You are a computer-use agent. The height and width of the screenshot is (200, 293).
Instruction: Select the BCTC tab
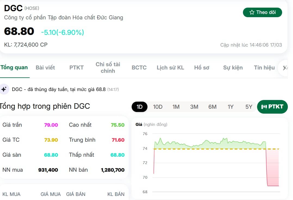click(139, 68)
